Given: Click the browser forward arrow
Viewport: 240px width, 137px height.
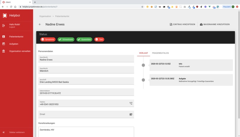Looking at the screenshot, I should click(x=7, y=7).
